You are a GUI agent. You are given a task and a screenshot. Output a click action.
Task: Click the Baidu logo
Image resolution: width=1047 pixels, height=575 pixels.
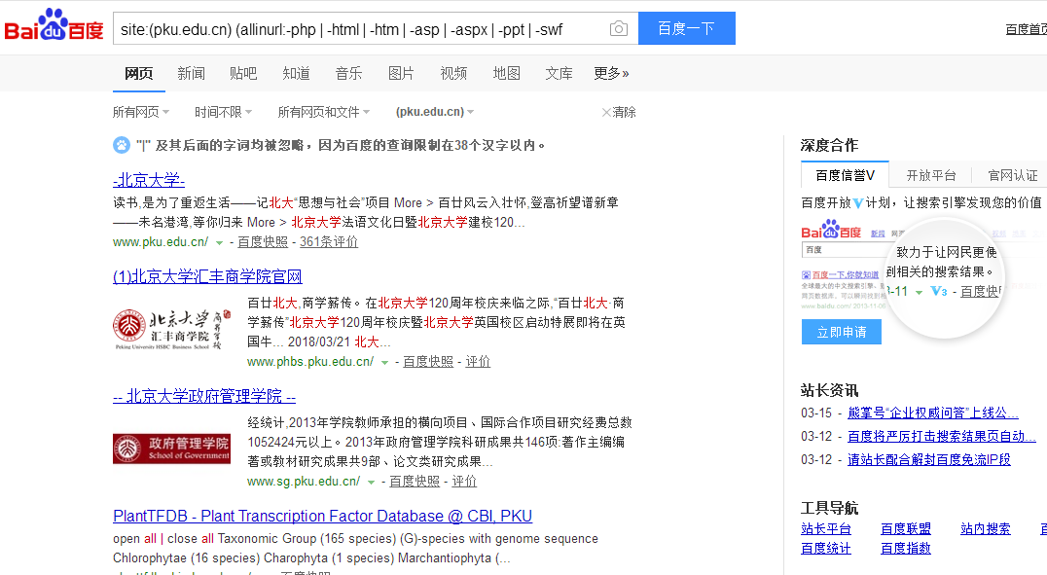tap(54, 26)
